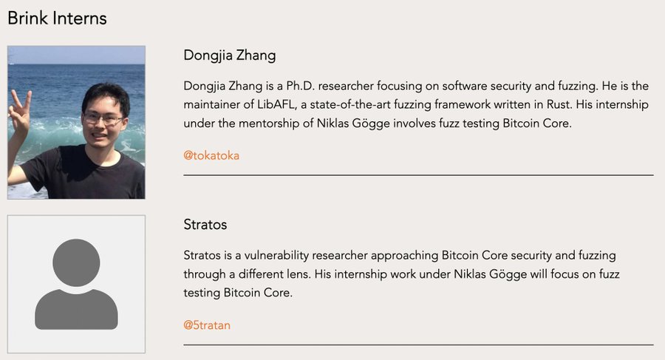Click the Stratos placeholder avatar image
This screenshot has width=665, height=360.
(x=76, y=284)
